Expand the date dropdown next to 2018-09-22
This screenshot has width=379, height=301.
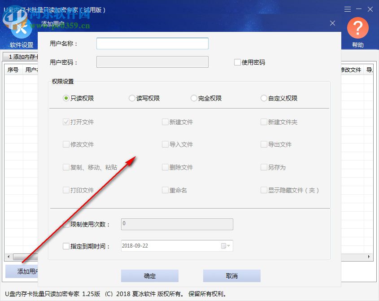click(x=227, y=245)
